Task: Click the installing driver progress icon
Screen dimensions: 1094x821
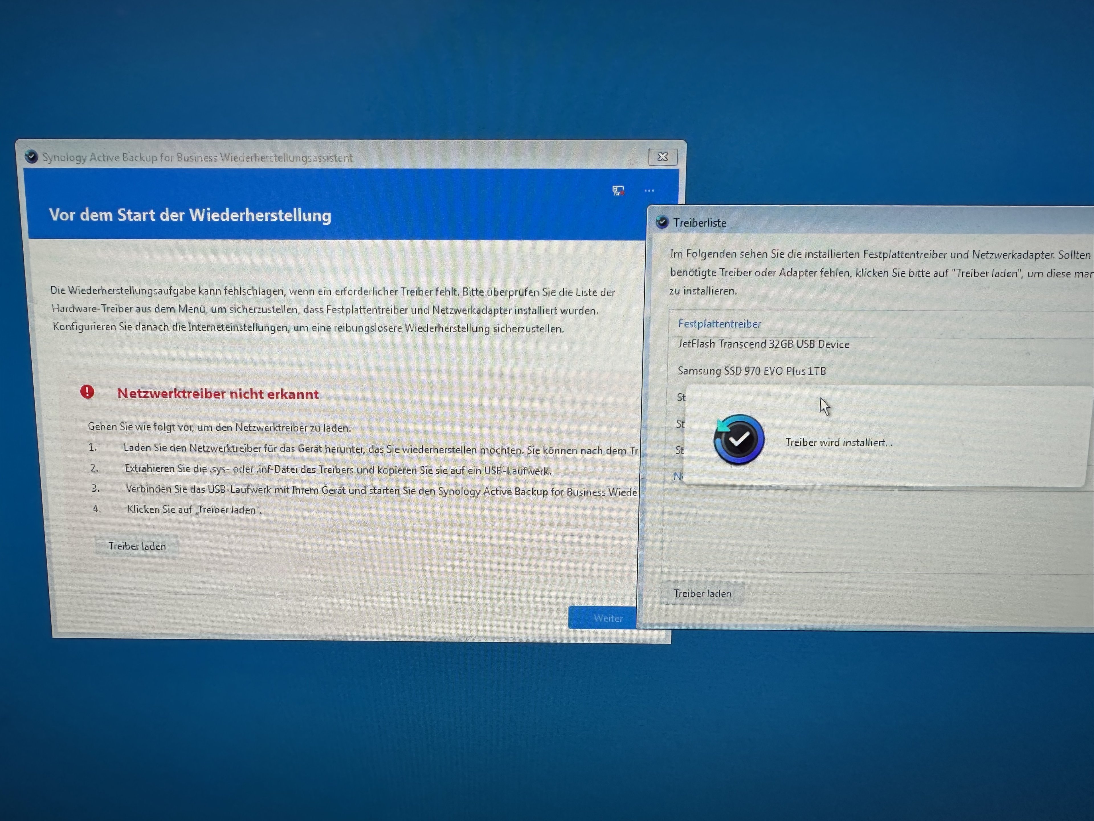Action: [x=739, y=440]
